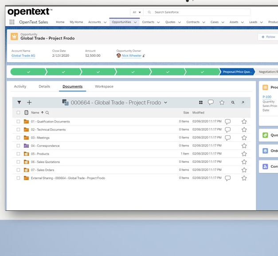Click the Contacts related list icon

pyautogui.click(x=265, y=166)
